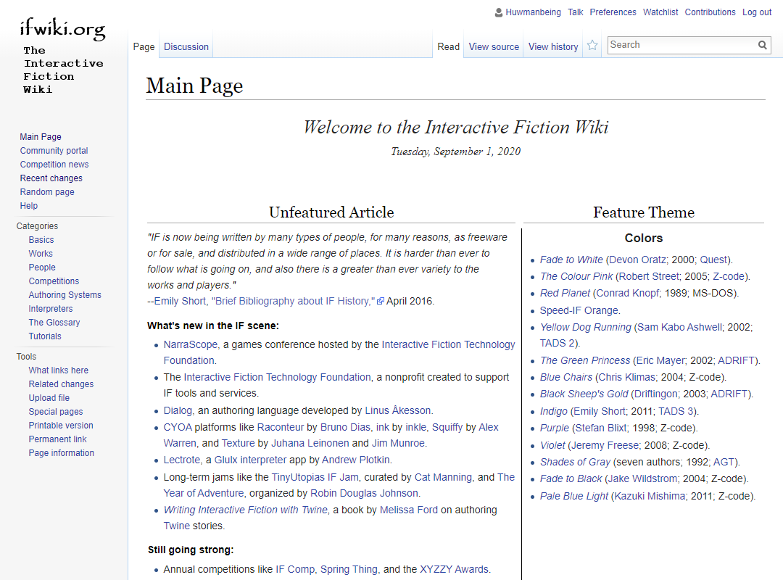Open the Lectrote link
Screen dimensions: 783x580
182,460
